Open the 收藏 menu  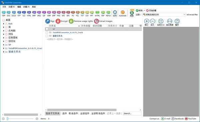click(x=26, y=7)
